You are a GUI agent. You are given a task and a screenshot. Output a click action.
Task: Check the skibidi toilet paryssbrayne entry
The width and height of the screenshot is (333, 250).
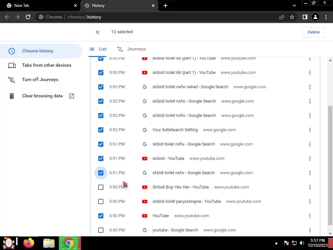101,201
